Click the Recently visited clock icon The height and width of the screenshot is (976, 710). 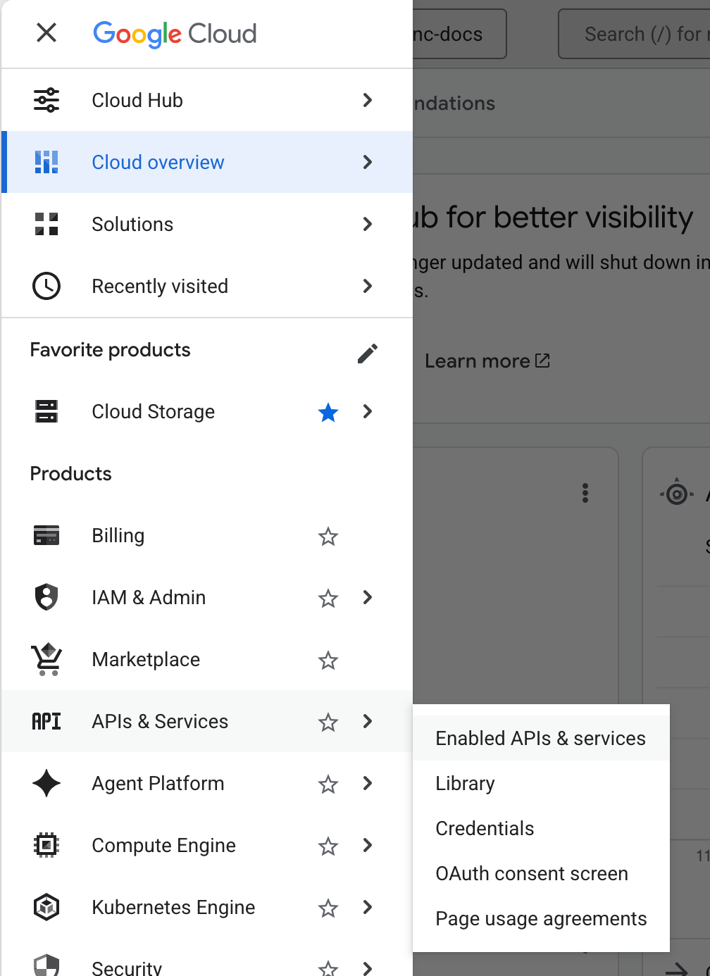point(46,286)
